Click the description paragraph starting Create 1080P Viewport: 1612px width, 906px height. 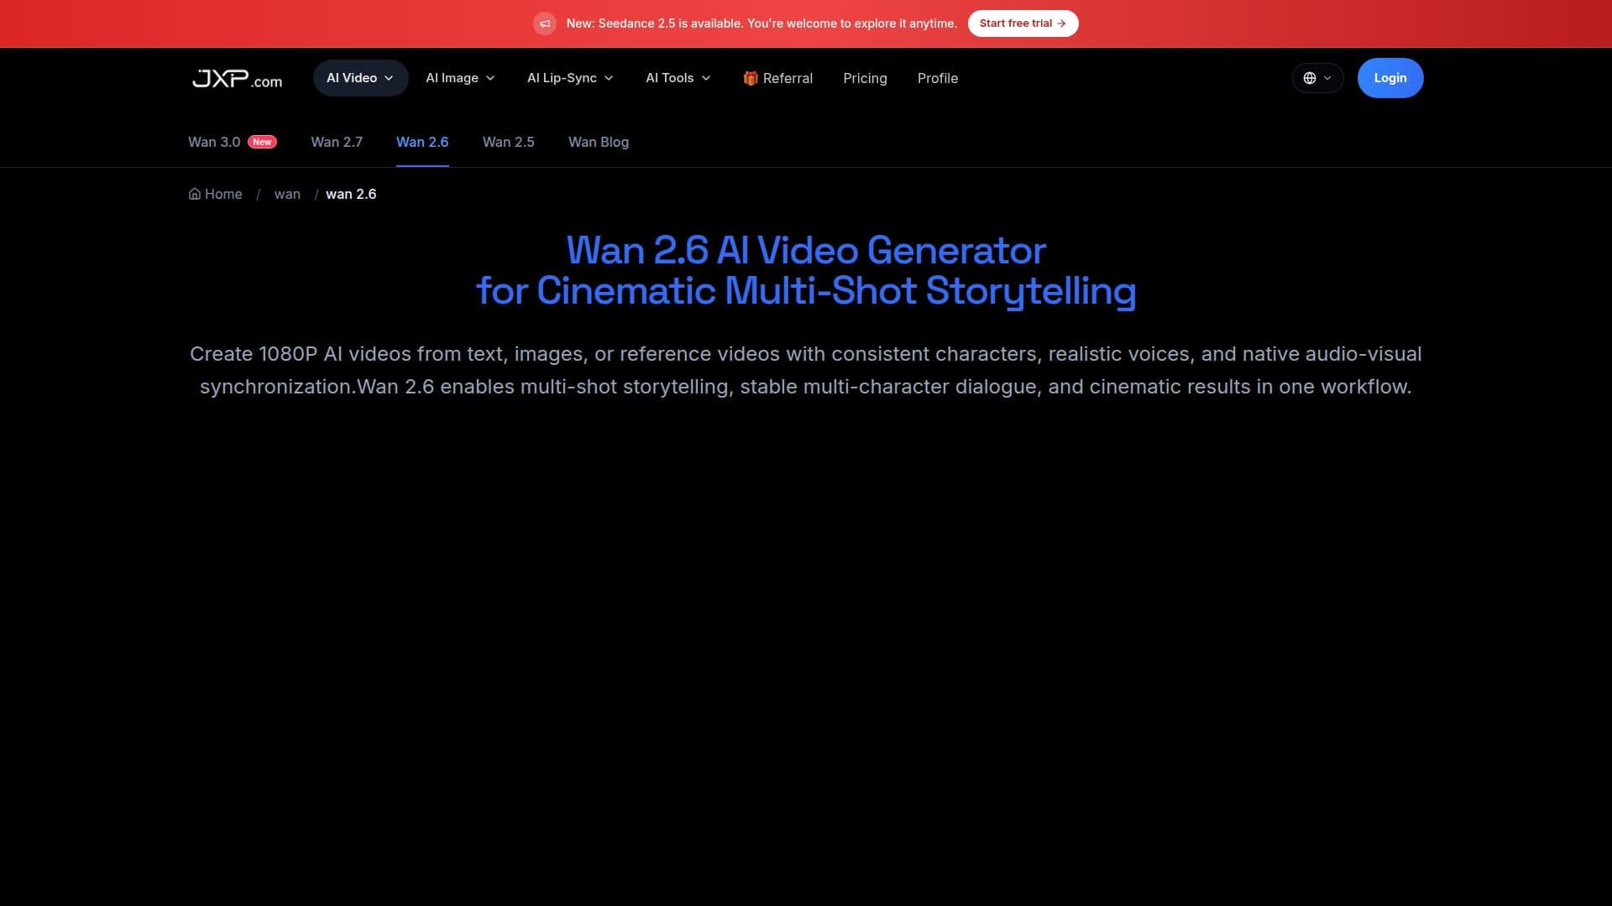point(806,370)
